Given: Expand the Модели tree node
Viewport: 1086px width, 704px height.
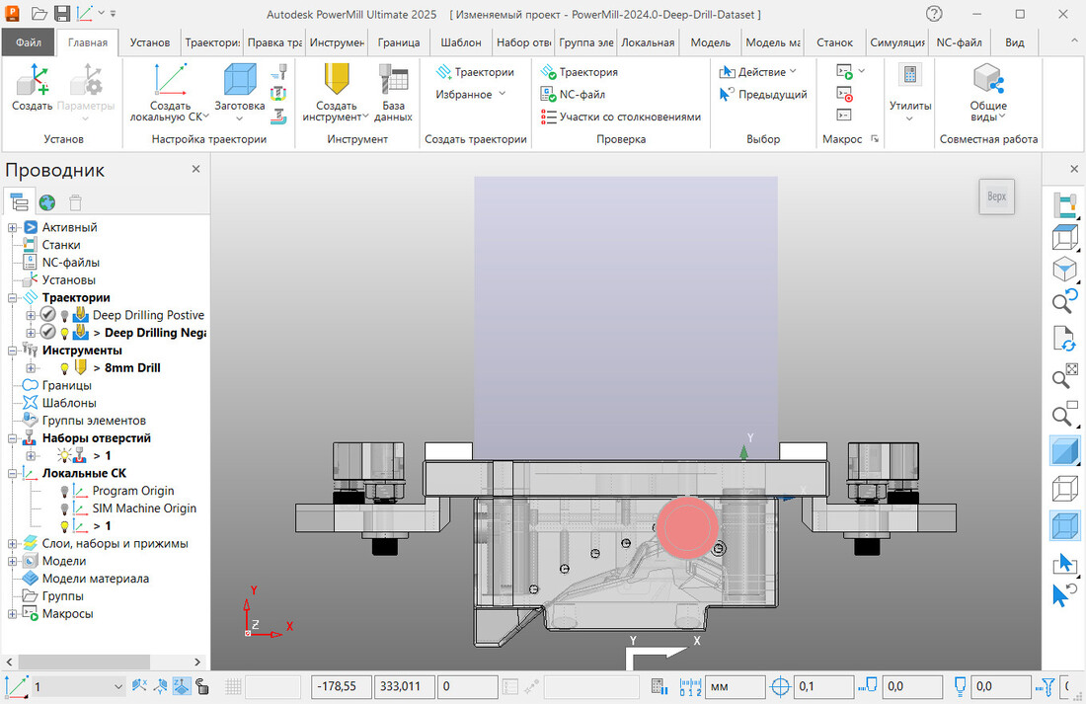Looking at the screenshot, I should [13, 561].
